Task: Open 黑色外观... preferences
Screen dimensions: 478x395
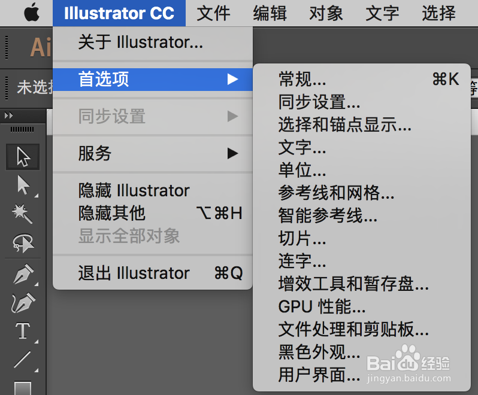Action: pyautogui.click(x=362, y=352)
